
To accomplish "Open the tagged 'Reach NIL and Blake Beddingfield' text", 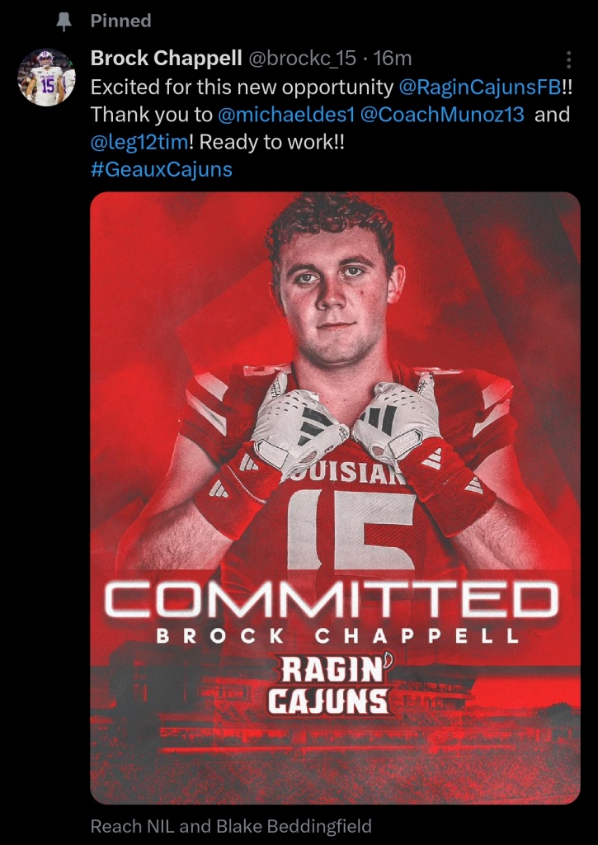I will (x=231, y=825).
